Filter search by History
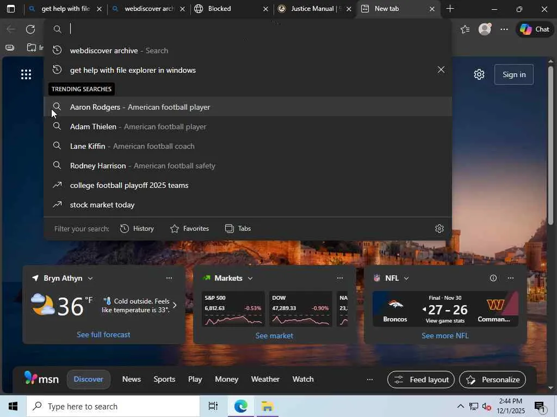Screen dimensions: 557x417 point(137,229)
